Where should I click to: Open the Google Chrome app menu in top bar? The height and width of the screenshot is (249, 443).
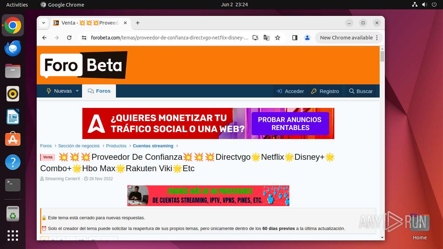62,4
